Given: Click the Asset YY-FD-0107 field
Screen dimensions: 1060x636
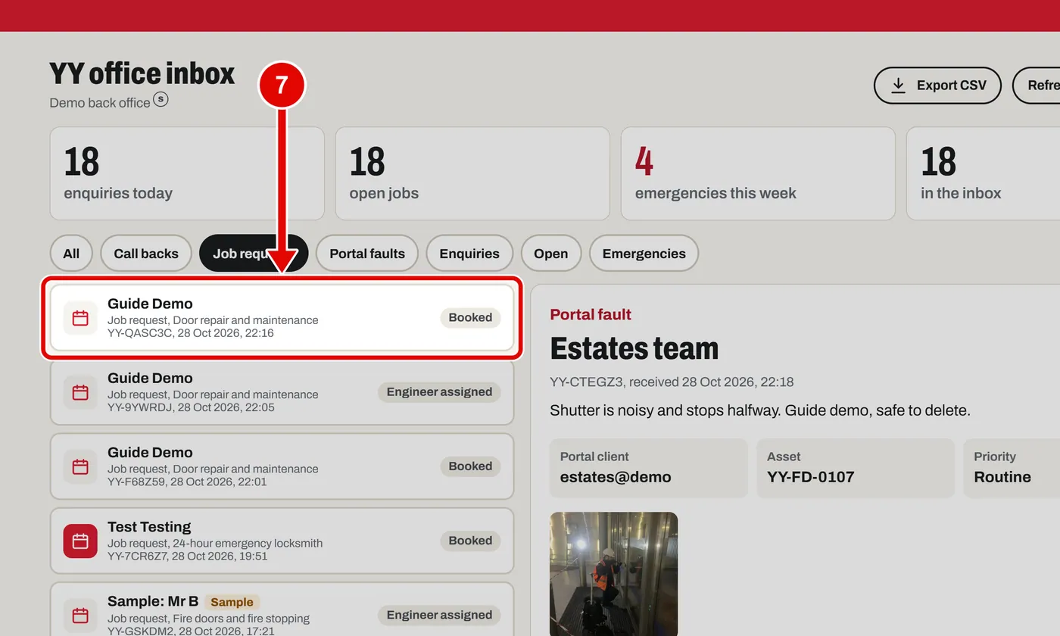Looking at the screenshot, I should coord(855,468).
